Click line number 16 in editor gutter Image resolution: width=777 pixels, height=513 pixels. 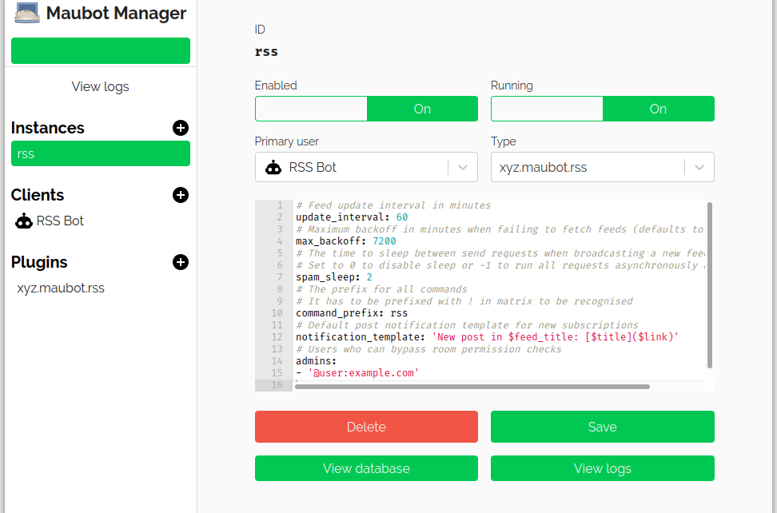pos(277,385)
